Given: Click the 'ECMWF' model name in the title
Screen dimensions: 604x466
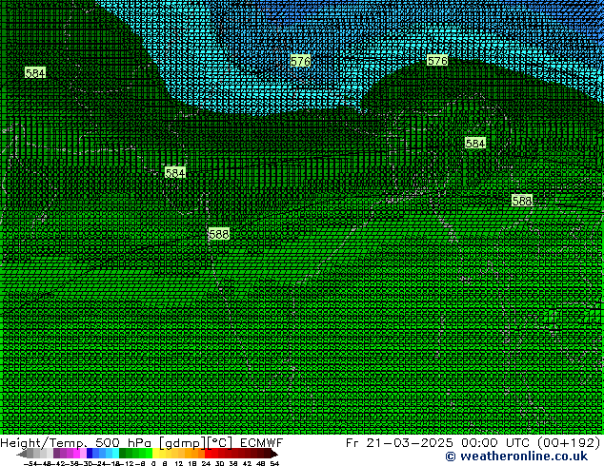Looking at the screenshot, I should pos(262,443).
